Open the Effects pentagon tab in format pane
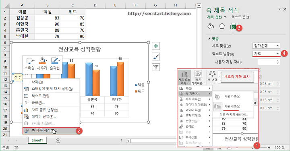 (222, 27)
